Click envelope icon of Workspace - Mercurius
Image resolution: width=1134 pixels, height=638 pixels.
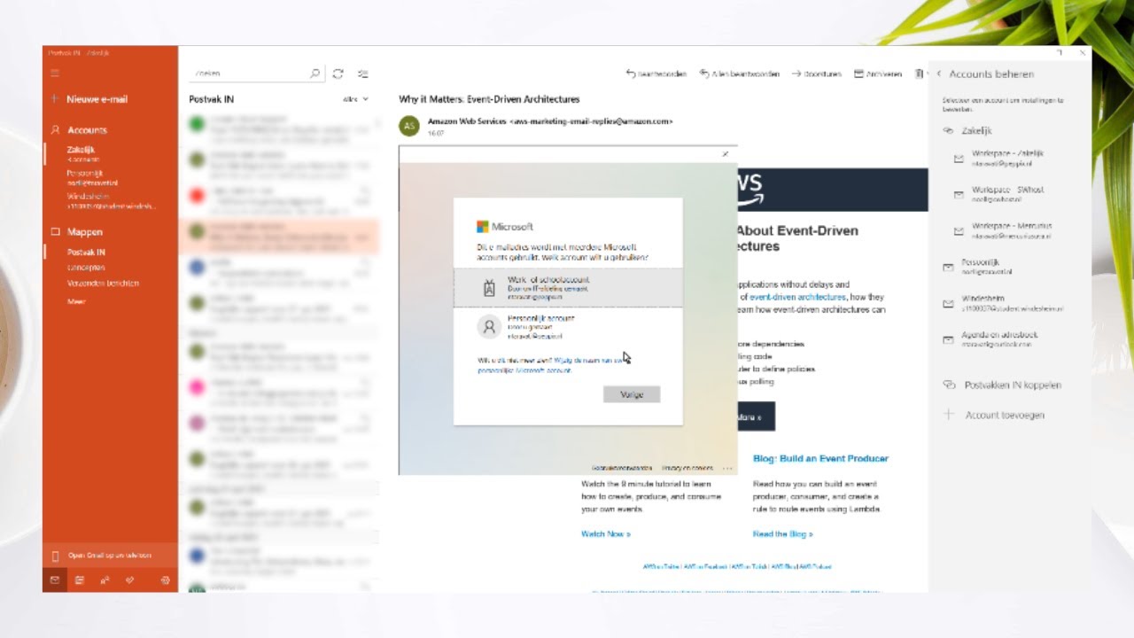pyautogui.click(x=959, y=230)
